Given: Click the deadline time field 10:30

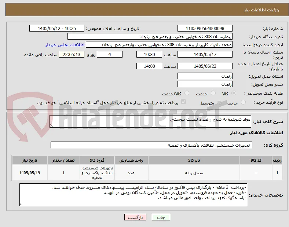Looking at the screenshot, I should (149, 55).
